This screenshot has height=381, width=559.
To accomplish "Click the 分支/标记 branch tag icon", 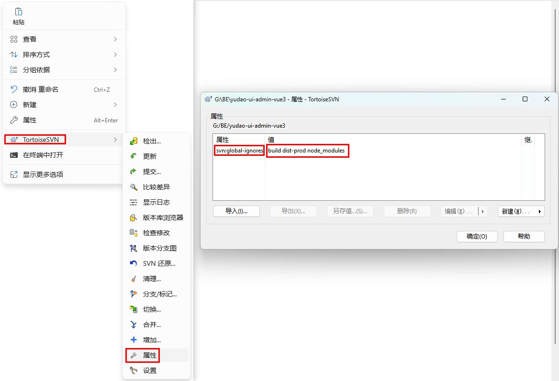I will [x=134, y=294].
